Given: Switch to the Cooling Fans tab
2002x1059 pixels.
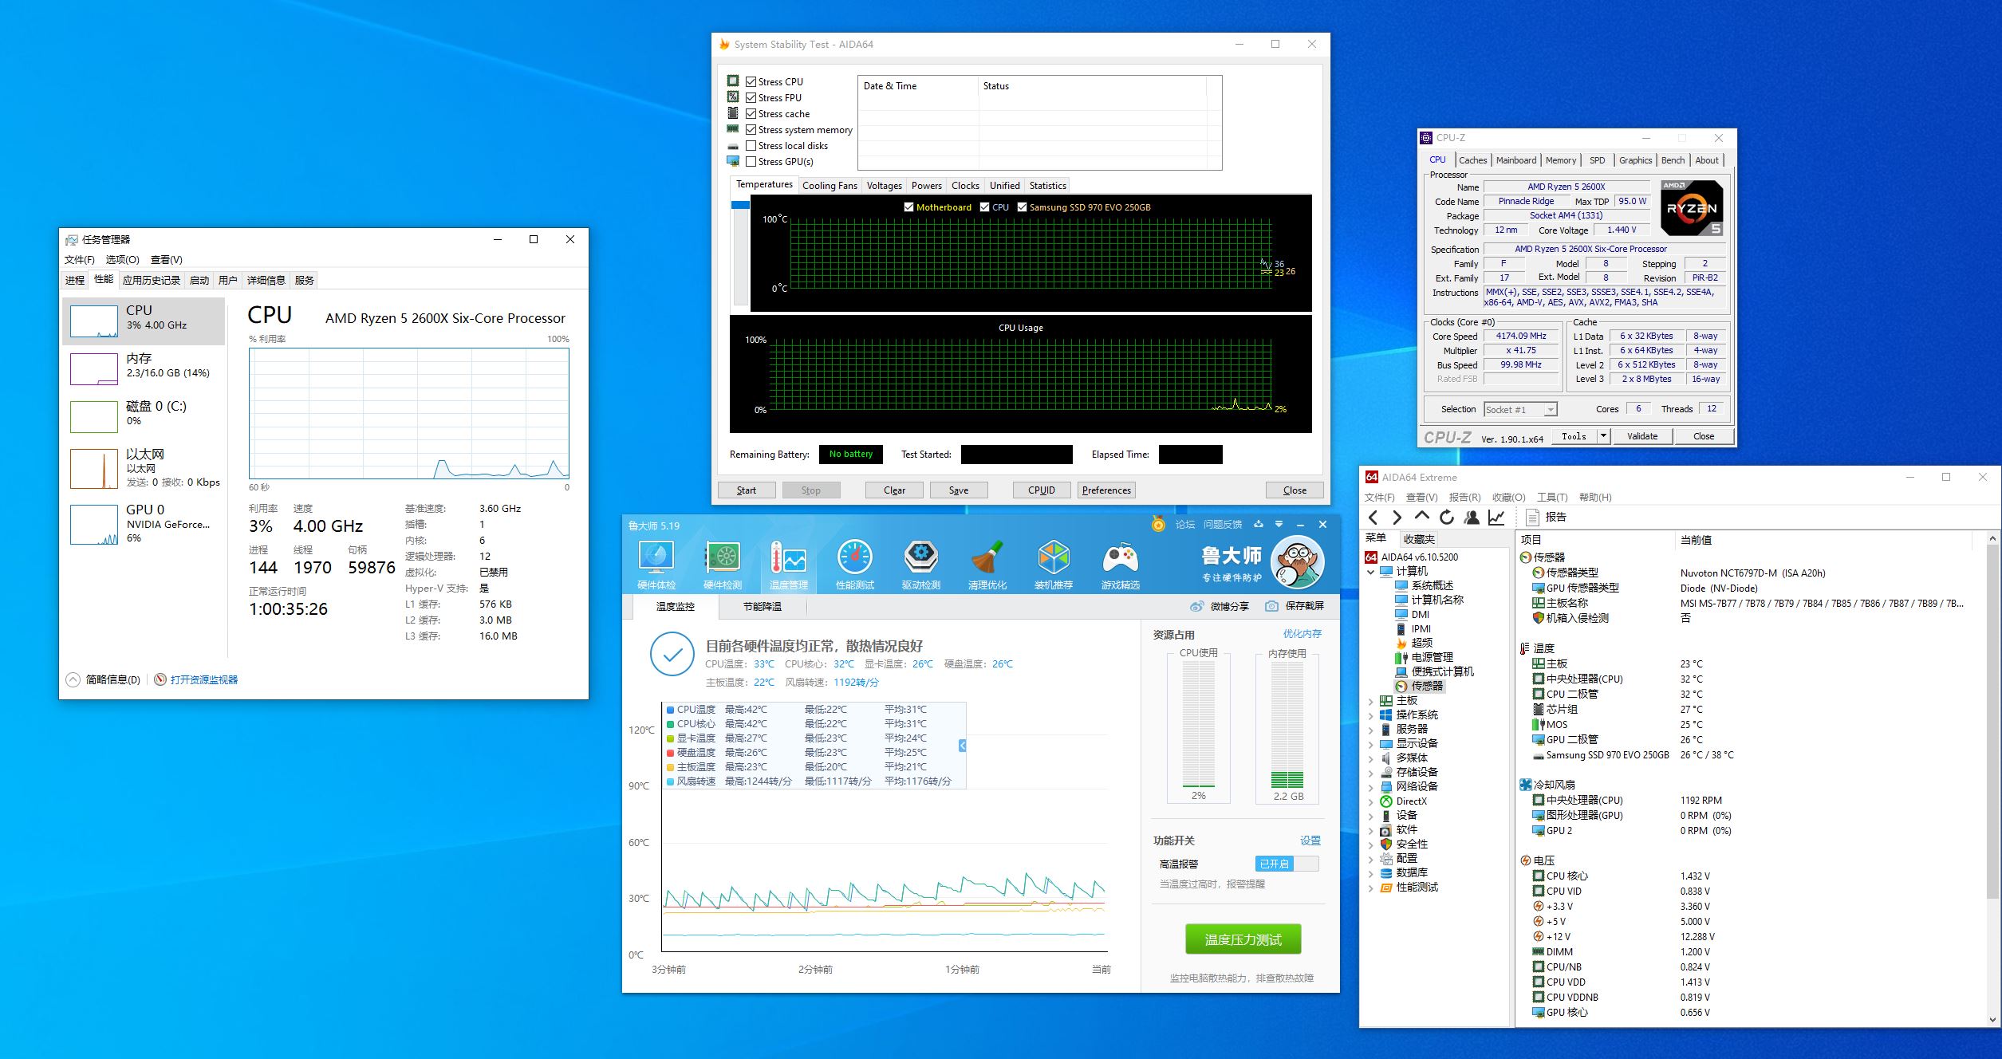Looking at the screenshot, I should 829,186.
